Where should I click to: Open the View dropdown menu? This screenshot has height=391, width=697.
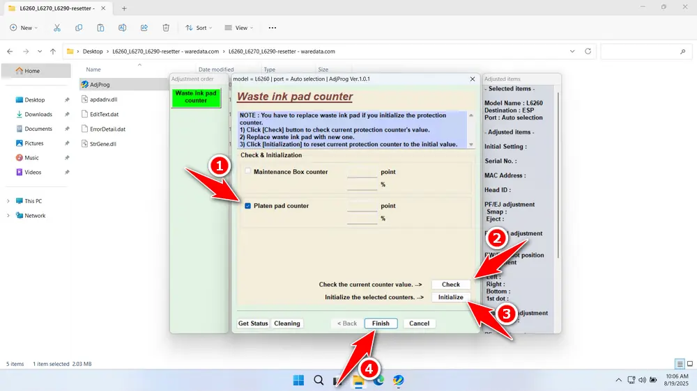coord(238,28)
